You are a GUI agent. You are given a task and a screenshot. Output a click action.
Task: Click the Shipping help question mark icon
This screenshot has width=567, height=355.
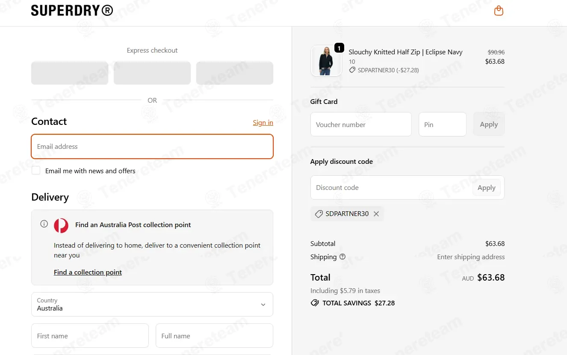343,257
